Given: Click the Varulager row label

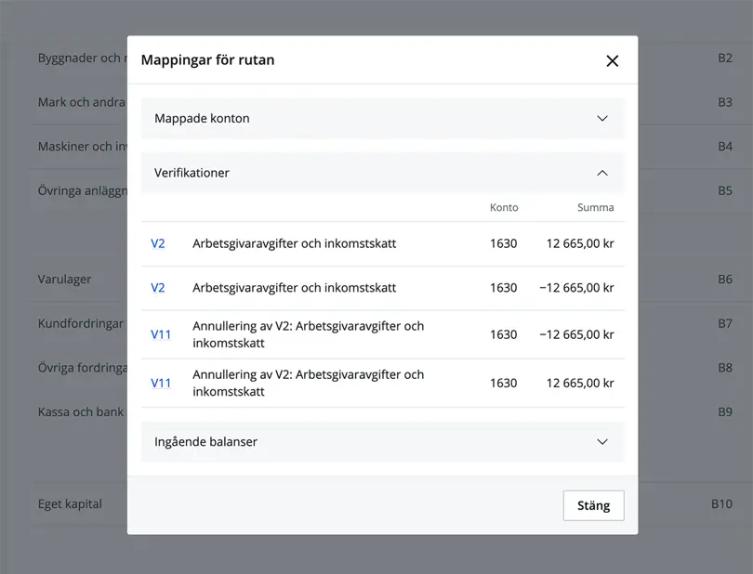Looking at the screenshot, I should click(64, 279).
